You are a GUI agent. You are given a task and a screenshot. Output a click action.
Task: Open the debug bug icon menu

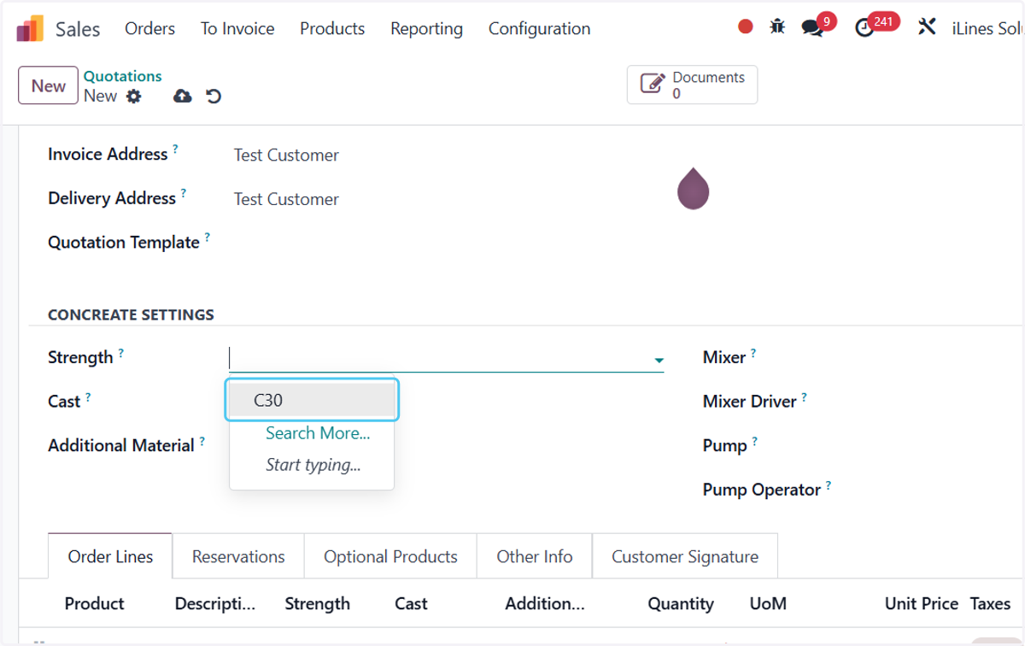(777, 27)
